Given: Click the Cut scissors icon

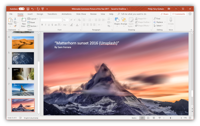Looking at the screenshot, I should pos(15,19).
